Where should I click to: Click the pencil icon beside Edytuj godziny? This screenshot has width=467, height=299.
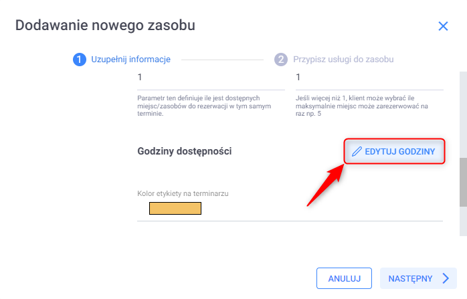click(357, 152)
